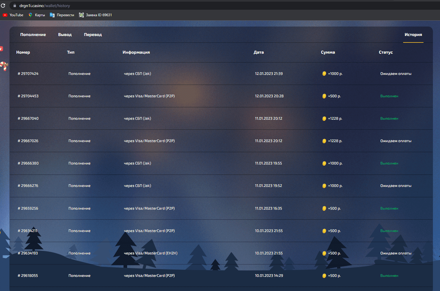Screen dimensions: 440x291
Task: Click coin icon in row 29666380
Action: point(324,163)
